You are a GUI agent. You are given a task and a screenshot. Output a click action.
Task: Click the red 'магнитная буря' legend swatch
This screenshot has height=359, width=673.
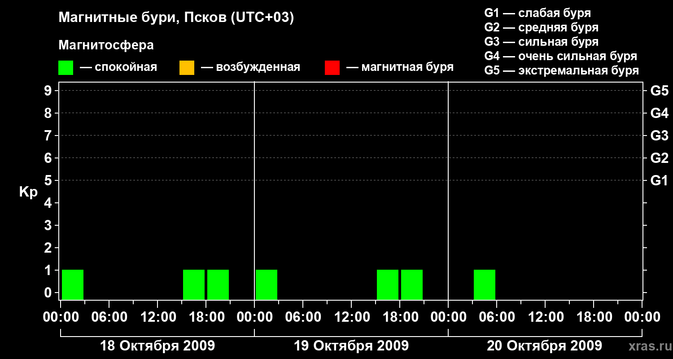pos(332,68)
